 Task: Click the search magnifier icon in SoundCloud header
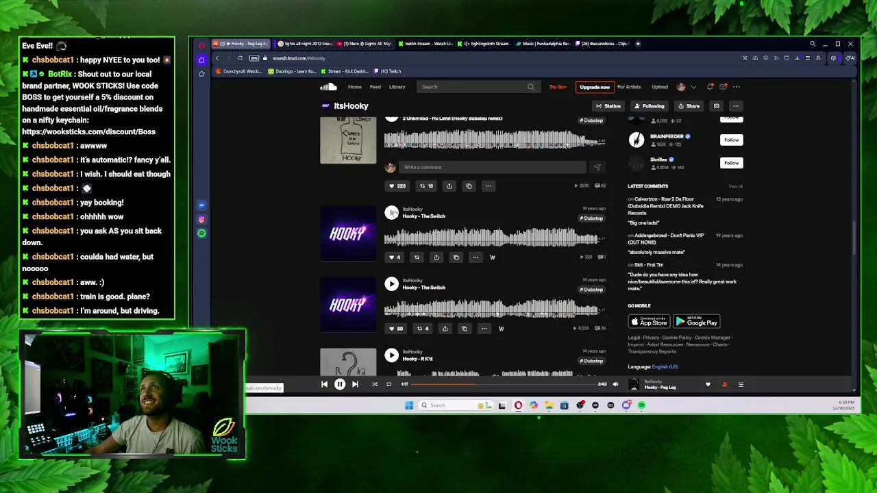pyautogui.click(x=530, y=87)
